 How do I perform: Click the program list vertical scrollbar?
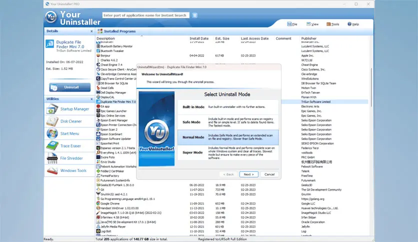pos(371,87)
